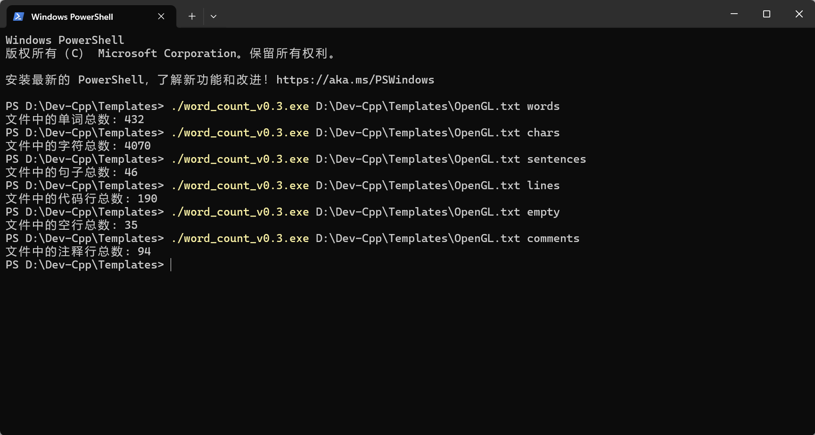
Task: Click the character count output 4070
Action: pyautogui.click(x=138, y=146)
